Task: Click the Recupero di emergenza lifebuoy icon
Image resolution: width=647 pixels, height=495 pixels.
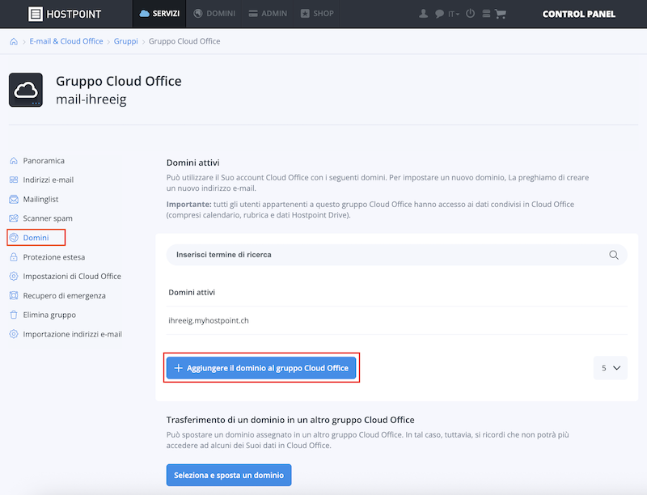Action: tap(14, 296)
